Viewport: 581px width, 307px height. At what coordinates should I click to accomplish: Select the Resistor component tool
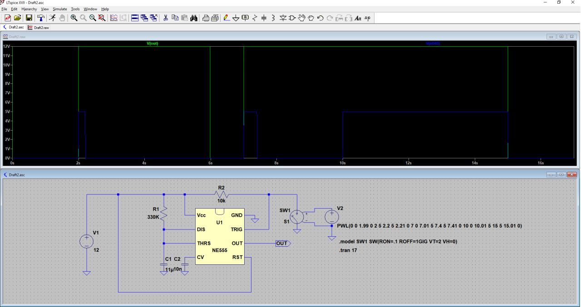[255, 18]
